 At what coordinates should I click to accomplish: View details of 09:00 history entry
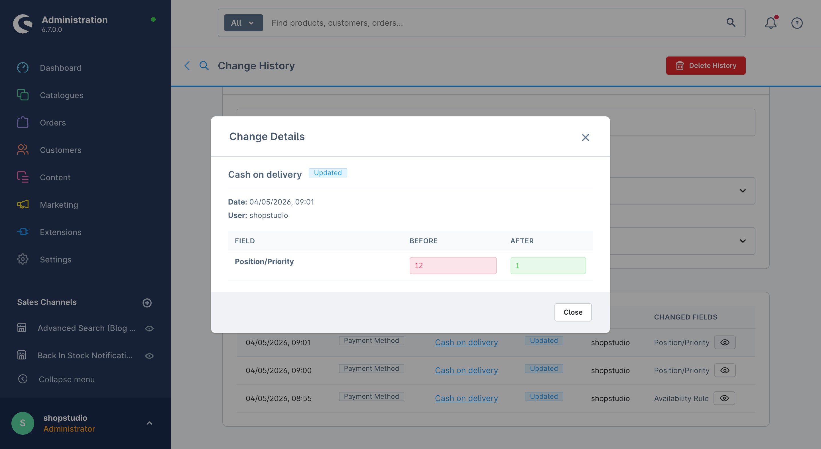click(x=724, y=370)
